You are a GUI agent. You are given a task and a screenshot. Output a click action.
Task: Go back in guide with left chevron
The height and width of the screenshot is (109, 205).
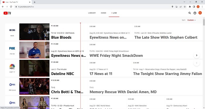(197, 63)
